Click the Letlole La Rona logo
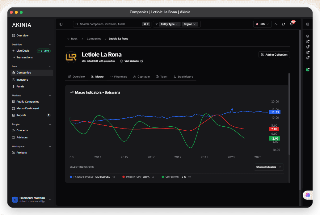This screenshot has height=215, width=320. [x=71, y=57]
